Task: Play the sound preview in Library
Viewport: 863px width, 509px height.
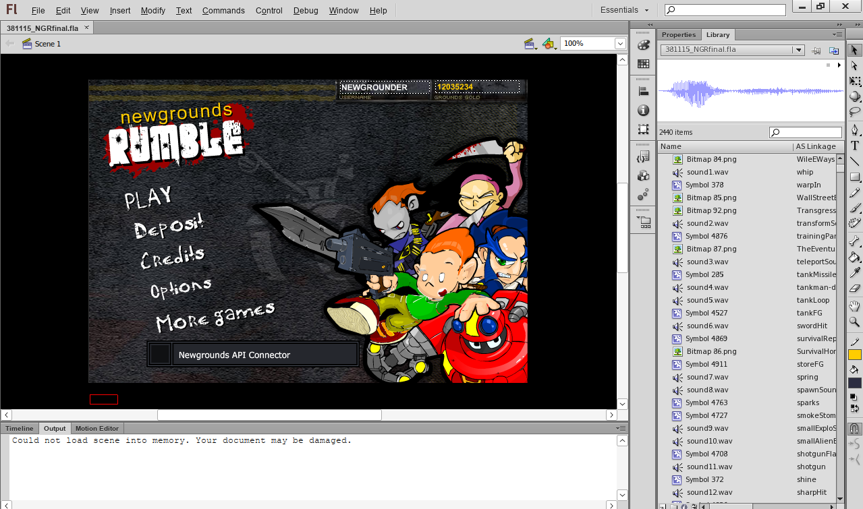Action: [x=839, y=65]
